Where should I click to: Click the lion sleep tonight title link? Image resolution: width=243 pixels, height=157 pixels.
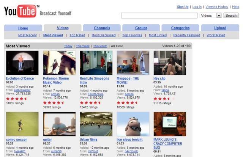click(x=129, y=140)
